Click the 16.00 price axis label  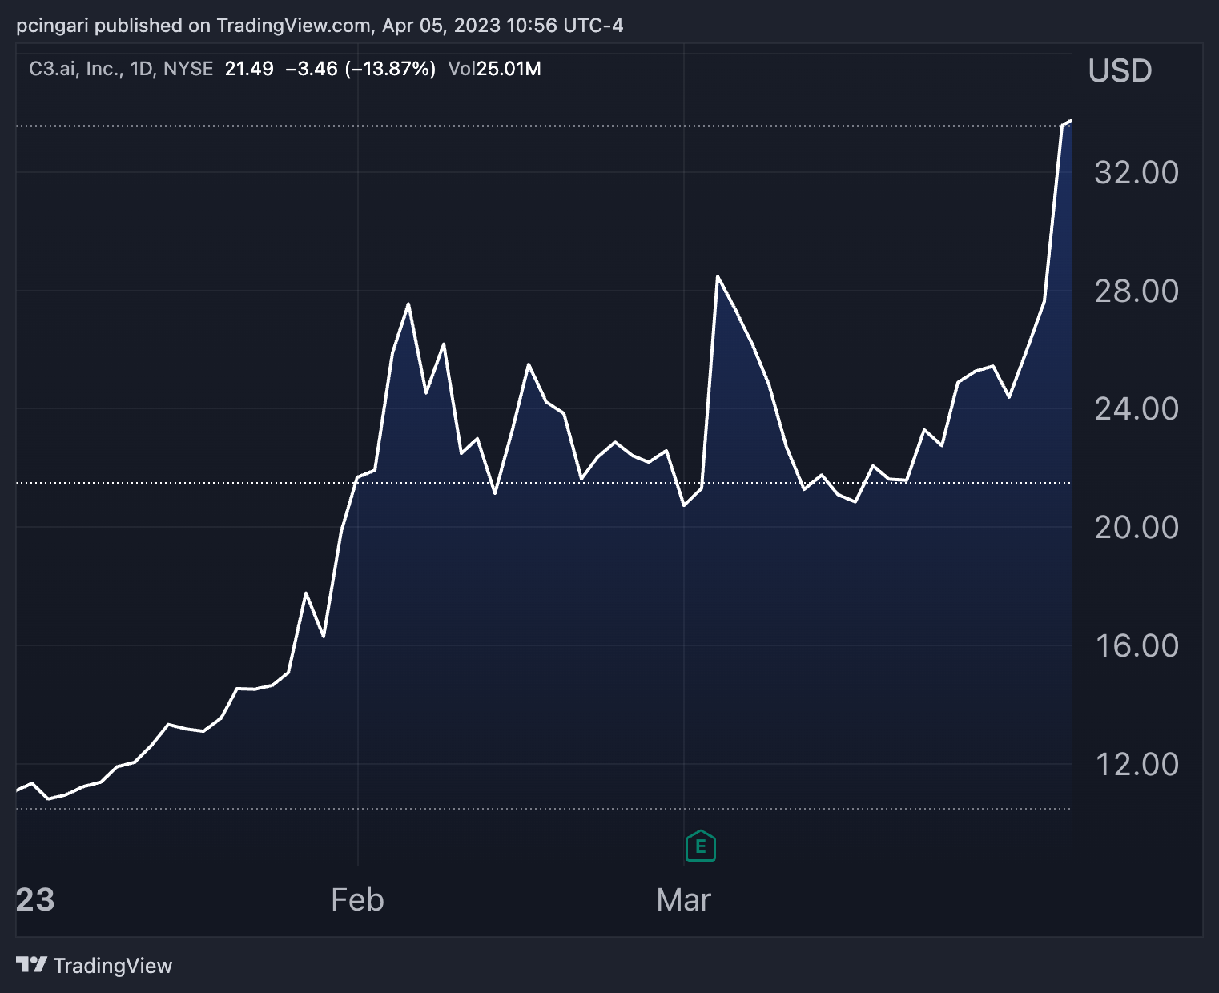[x=1137, y=645]
